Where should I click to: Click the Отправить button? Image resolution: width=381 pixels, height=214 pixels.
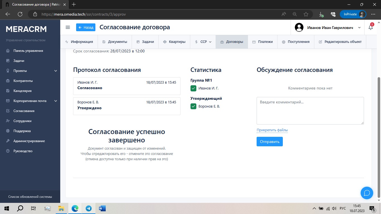click(x=269, y=142)
